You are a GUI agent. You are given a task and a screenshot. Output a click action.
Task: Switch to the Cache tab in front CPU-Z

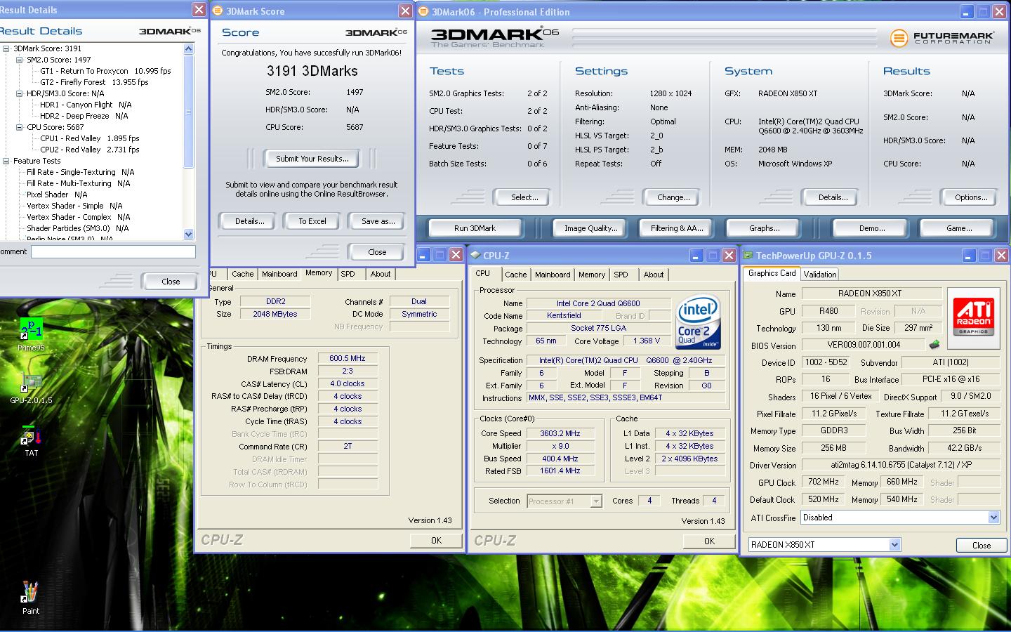[x=515, y=275]
